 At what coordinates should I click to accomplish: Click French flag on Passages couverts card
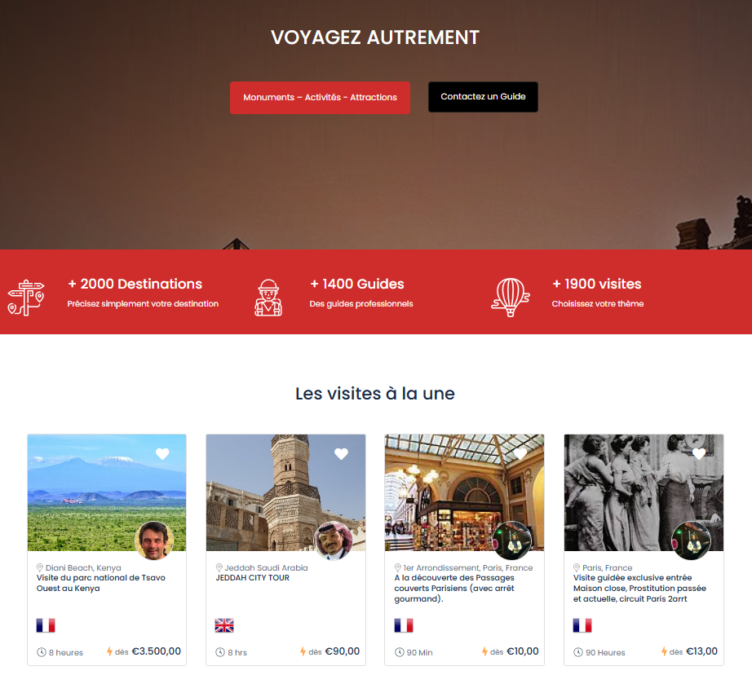click(x=404, y=625)
